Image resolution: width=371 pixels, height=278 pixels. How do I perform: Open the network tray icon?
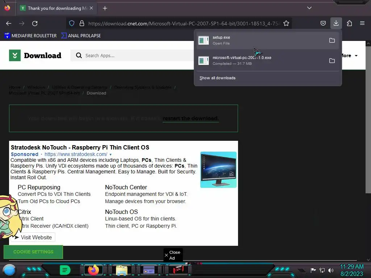click(322, 270)
